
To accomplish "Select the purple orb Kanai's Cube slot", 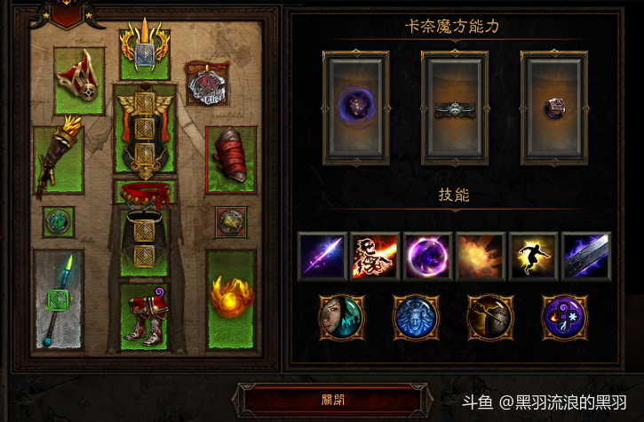I will coord(355,107).
